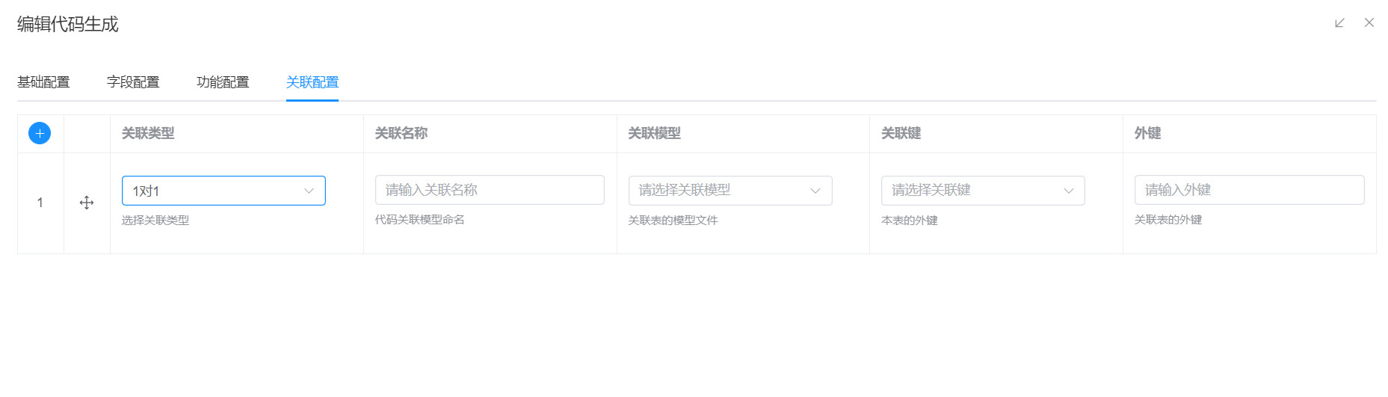Screen dimensions: 1388x397
Task: Click the blue add row plus icon
Action: coord(40,133)
